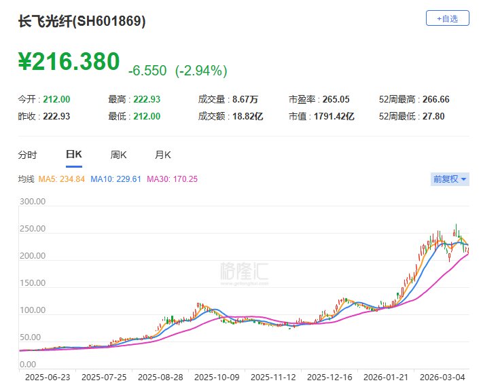This screenshot has width=481, height=387.
Task: Click the 2025-11-12 date axis label
Action: click(x=273, y=377)
